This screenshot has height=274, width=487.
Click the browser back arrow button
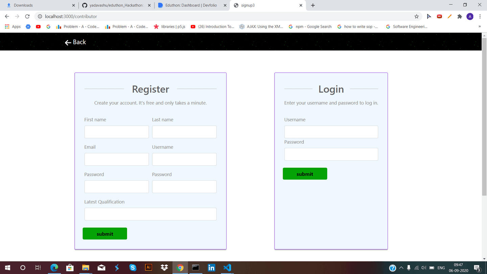point(7,16)
